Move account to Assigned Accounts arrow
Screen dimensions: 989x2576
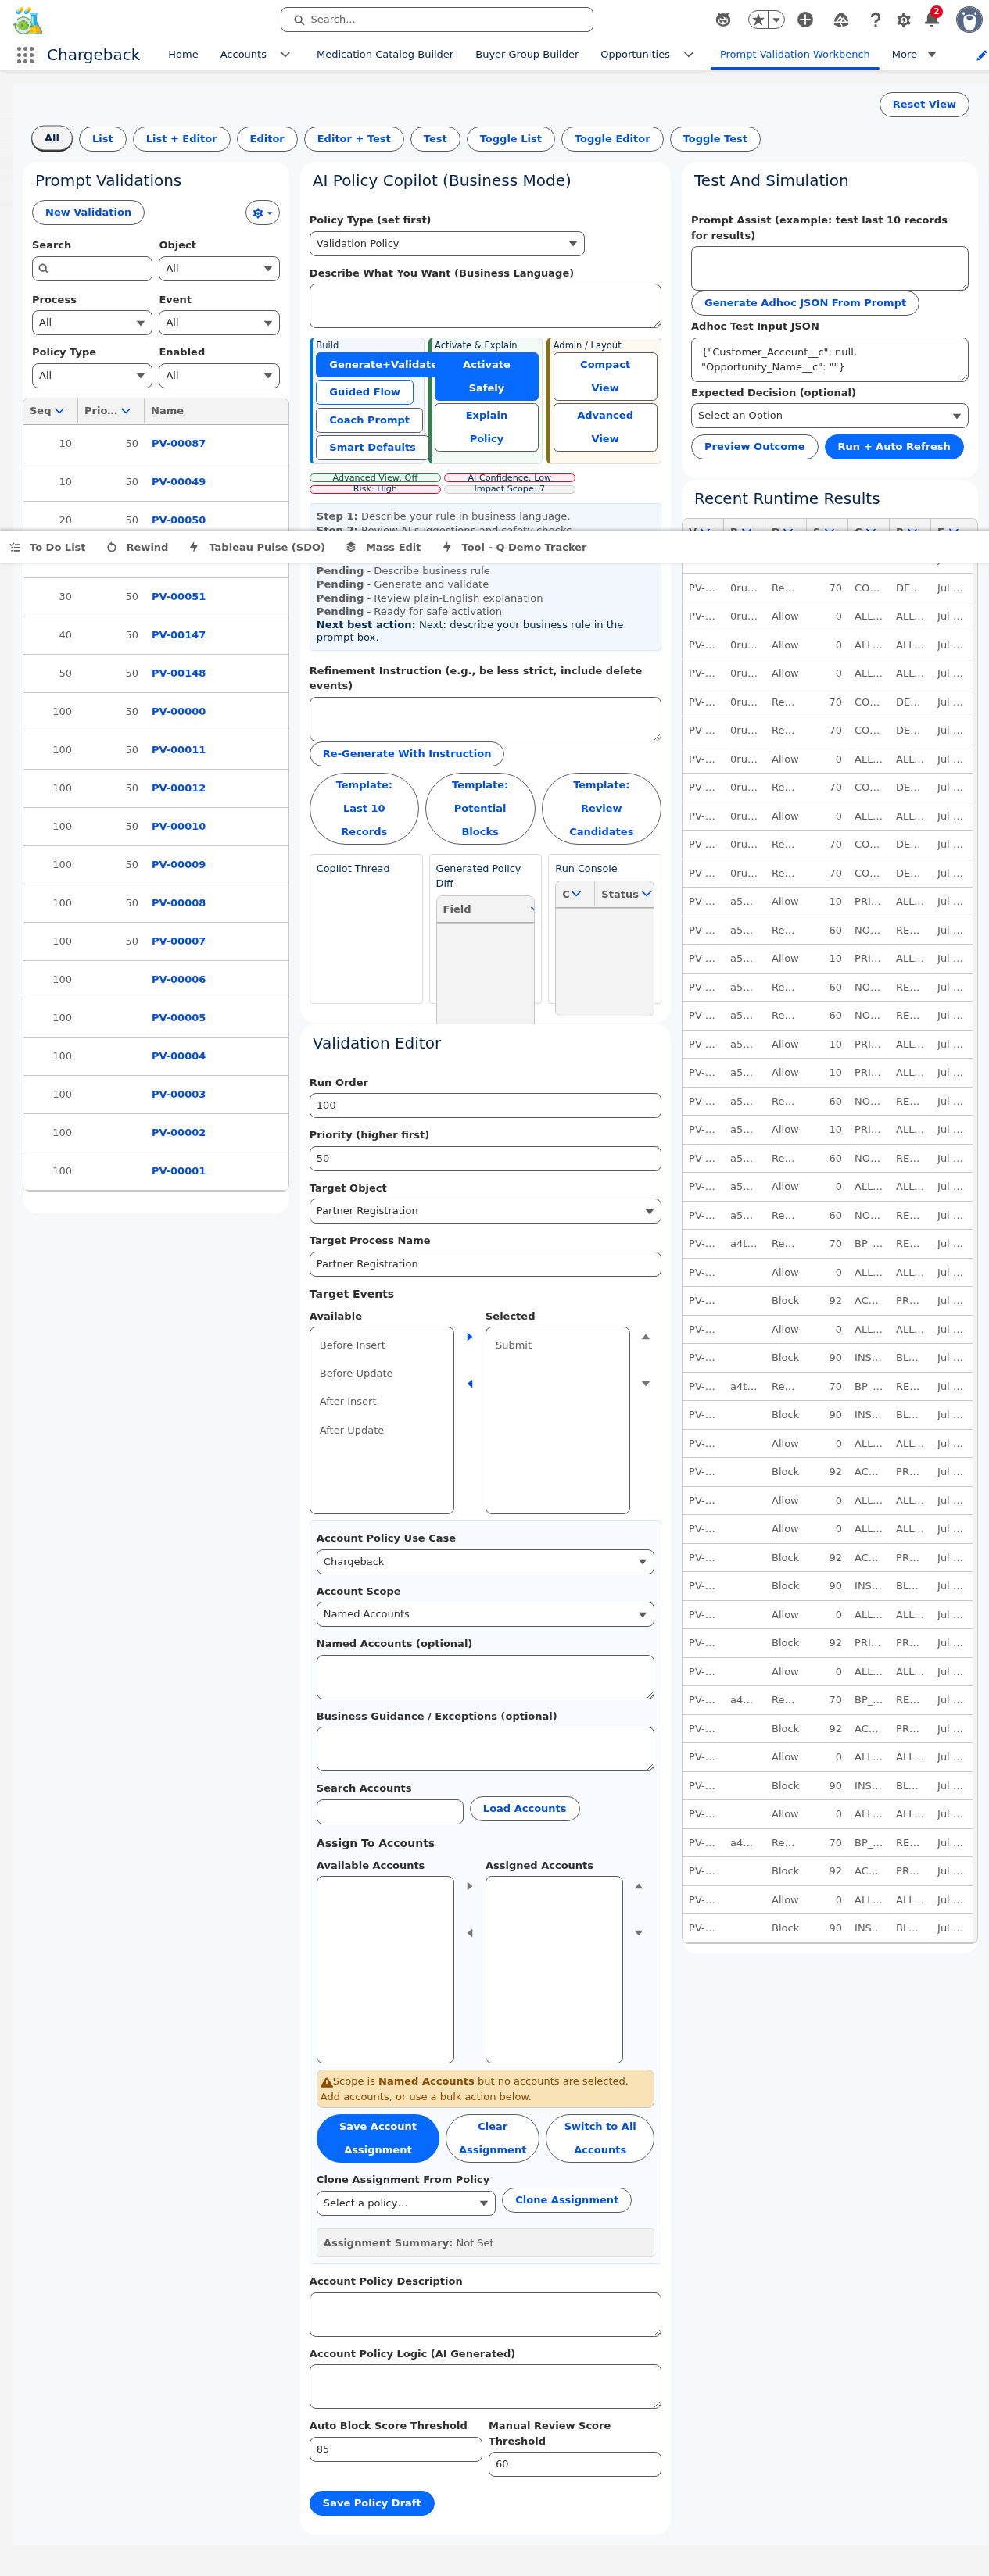click(x=469, y=1885)
